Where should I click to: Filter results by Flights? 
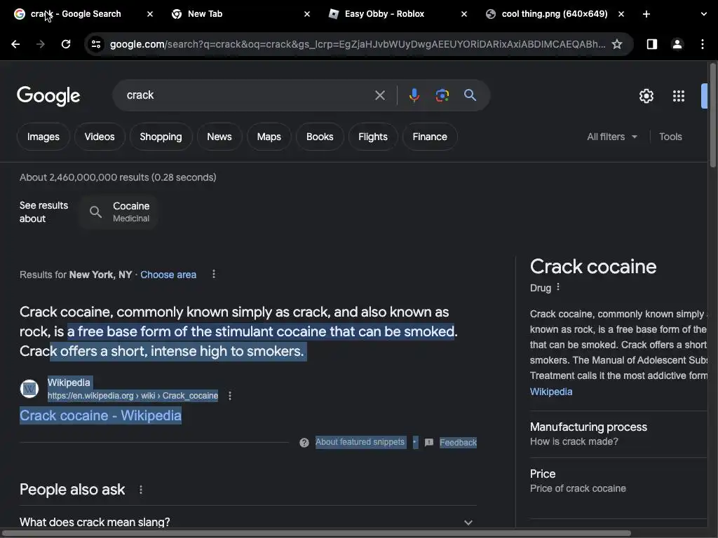[373, 137]
